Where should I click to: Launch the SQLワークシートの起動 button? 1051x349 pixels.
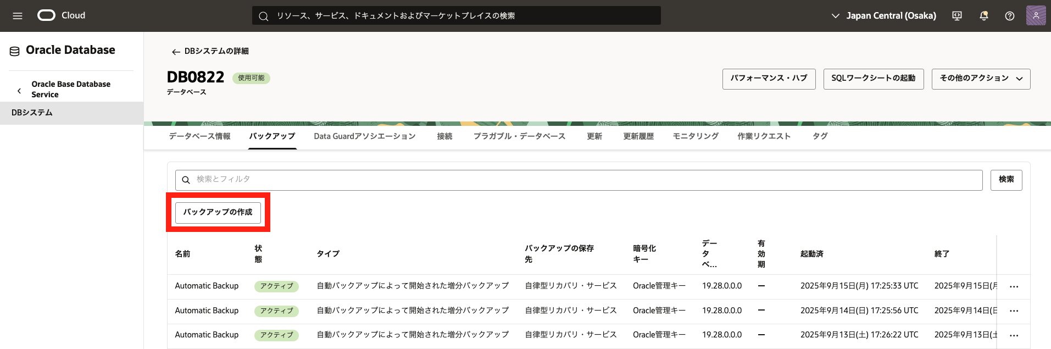873,79
